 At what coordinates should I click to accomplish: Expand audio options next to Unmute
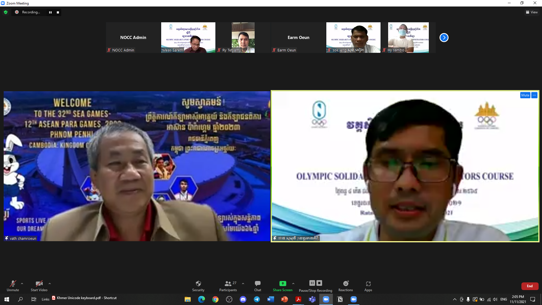point(22,284)
